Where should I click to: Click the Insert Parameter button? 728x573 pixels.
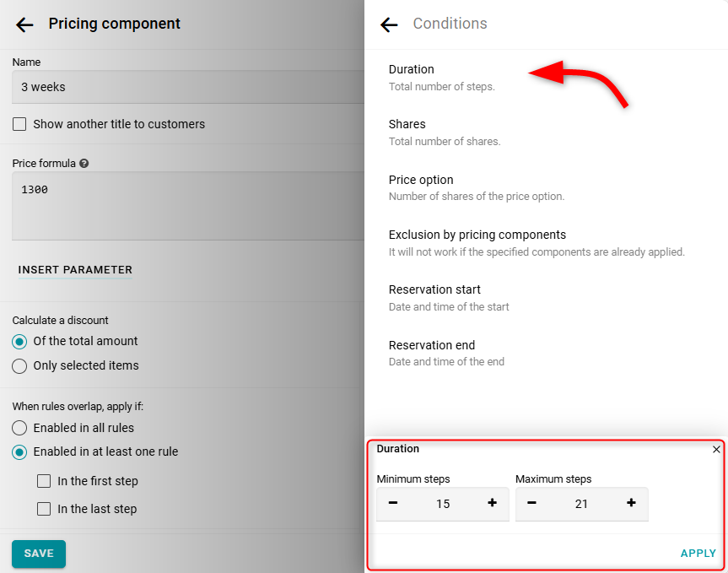coord(75,270)
